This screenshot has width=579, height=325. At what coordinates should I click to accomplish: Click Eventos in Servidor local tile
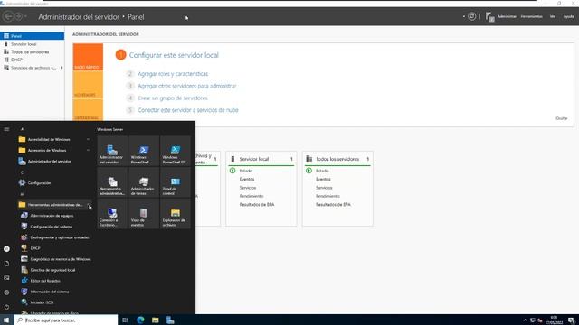(247, 179)
